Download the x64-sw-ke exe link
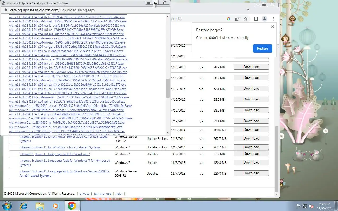 pyautogui.click(x=68, y=68)
